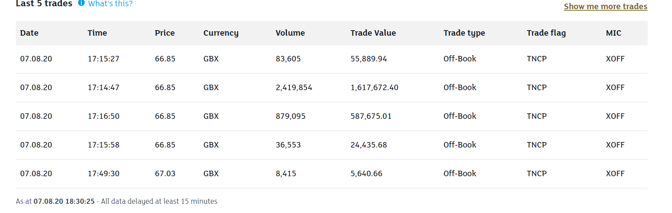Click the Trade type column header
The width and height of the screenshot is (672, 213).
(x=464, y=33)
